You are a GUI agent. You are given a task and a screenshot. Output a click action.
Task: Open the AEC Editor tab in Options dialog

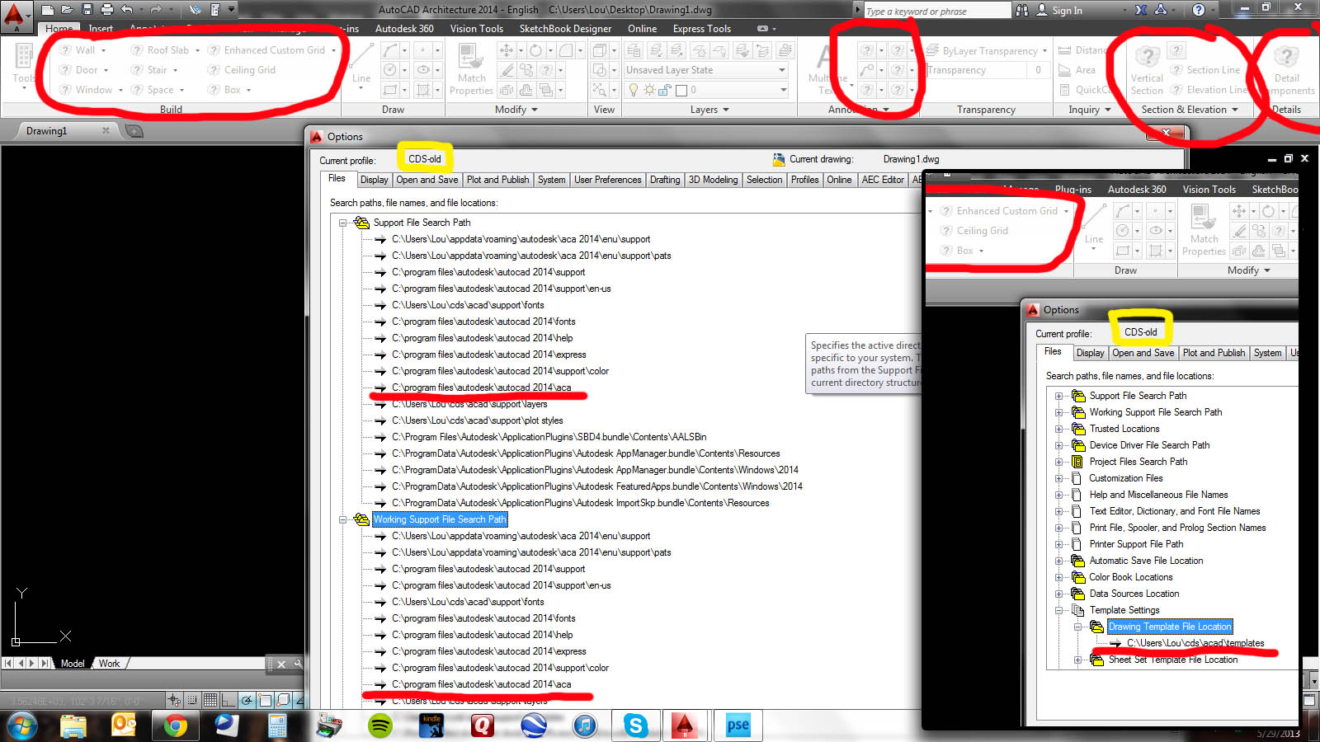pyautogui.click(x=883, y=180)
